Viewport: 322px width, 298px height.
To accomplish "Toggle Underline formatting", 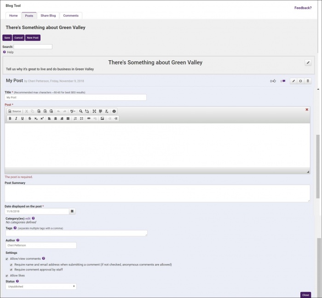I will 23,119.
